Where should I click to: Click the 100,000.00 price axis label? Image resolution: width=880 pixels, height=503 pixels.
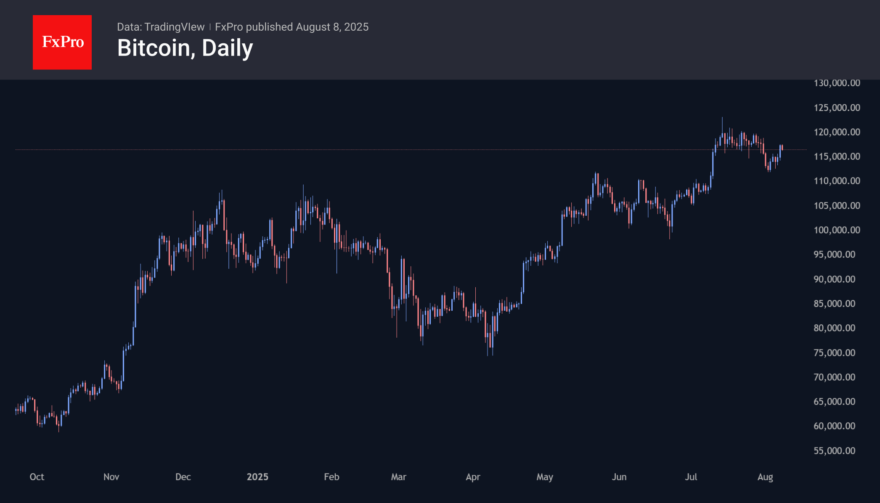tap(837, 230)
